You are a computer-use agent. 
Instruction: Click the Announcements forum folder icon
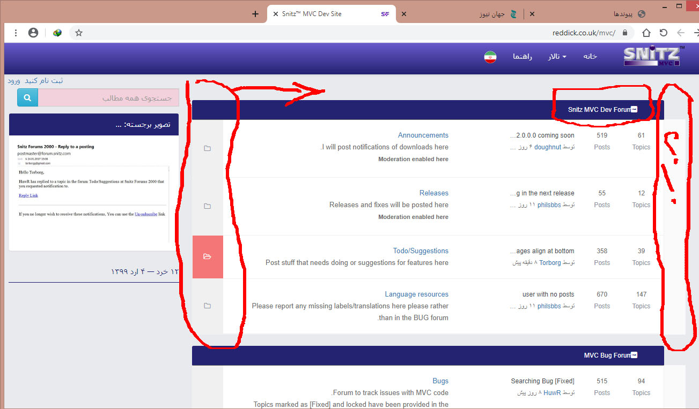pyautogui.click(x=208, y=148)
